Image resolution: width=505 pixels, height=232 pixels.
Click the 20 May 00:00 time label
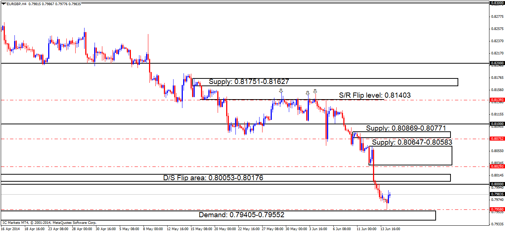tap(225, 229)
